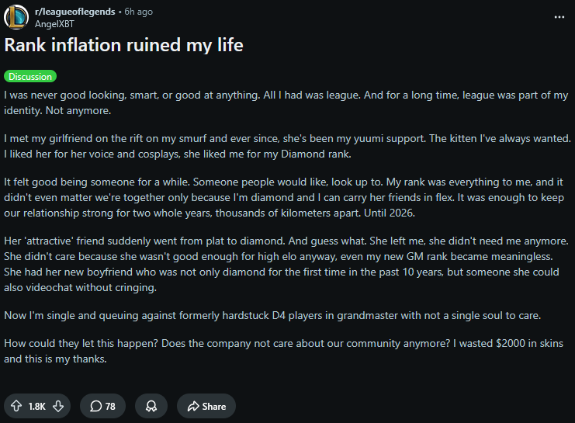Open the League of Legends subreddit avatar

(x=16, y=17)
